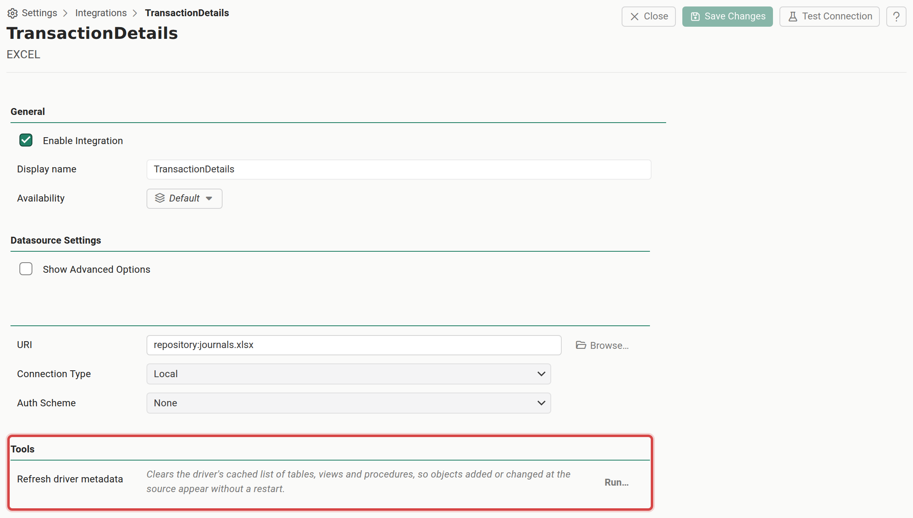The height and width of the screenshot is (518, 913).
Task: Check the Show Advanced Options checkbox
Action: click(26, 269)
